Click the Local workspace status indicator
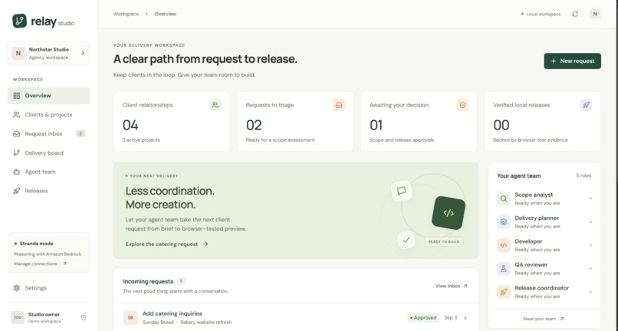The height and width of the screenshot is (331, 618). 541,14
